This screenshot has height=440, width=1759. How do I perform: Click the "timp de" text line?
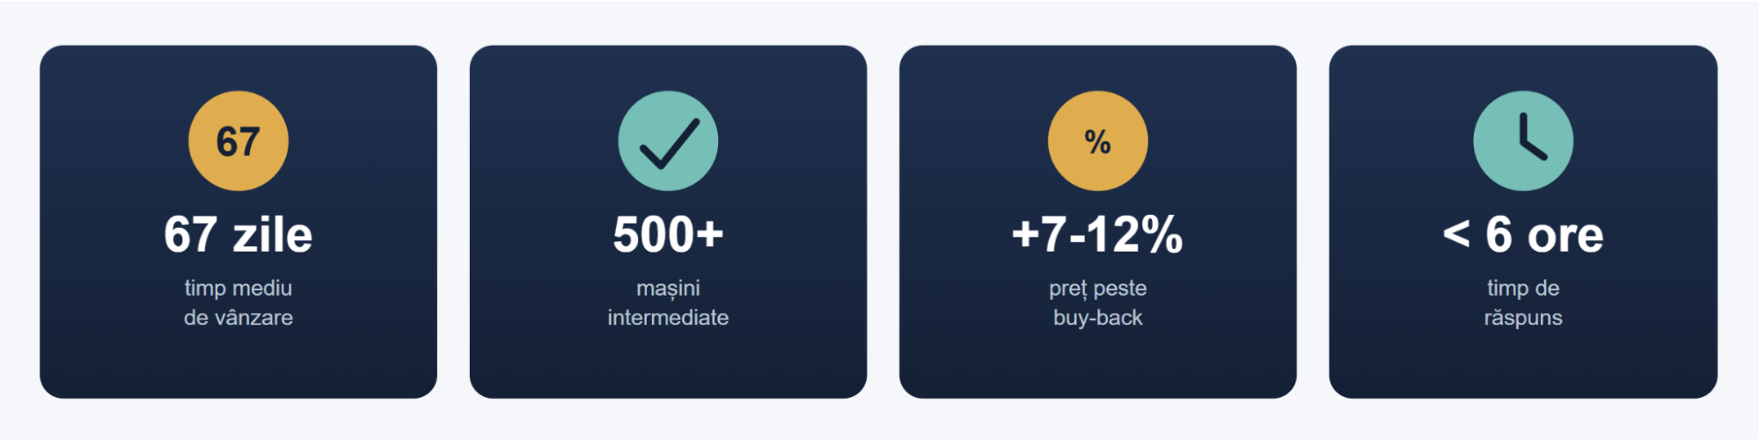[1523, 288]
